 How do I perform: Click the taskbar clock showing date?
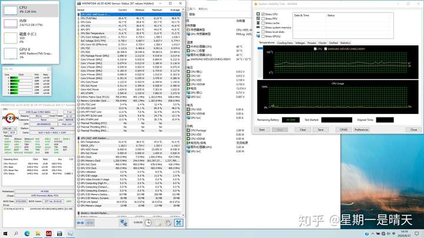(x=404, y=233)
